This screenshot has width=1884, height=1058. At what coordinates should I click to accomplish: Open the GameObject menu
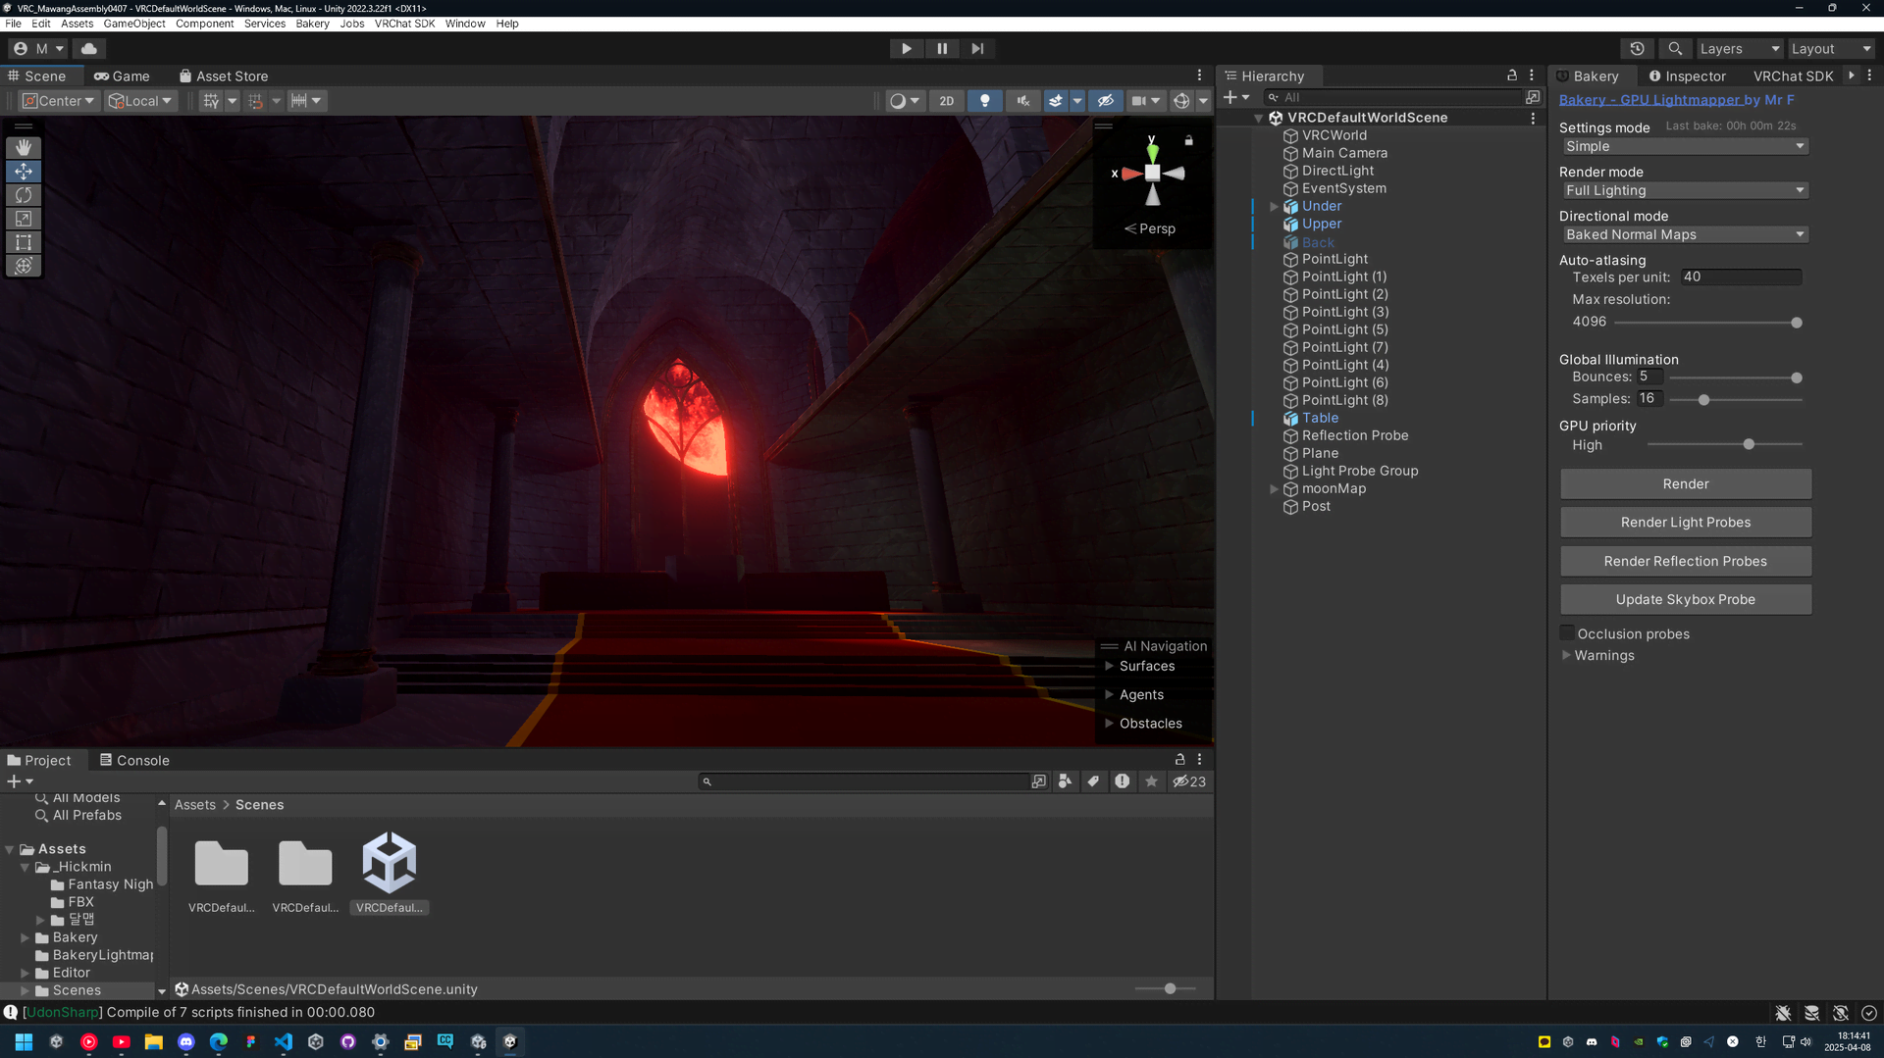[x=134, y=24]
